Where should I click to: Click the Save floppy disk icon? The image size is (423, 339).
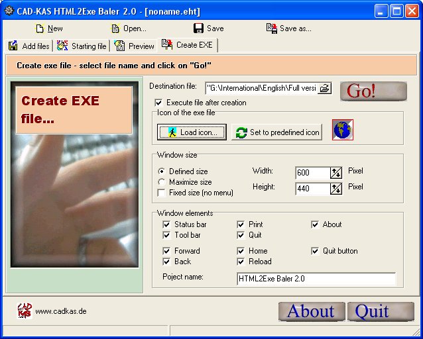click(198, 28)
